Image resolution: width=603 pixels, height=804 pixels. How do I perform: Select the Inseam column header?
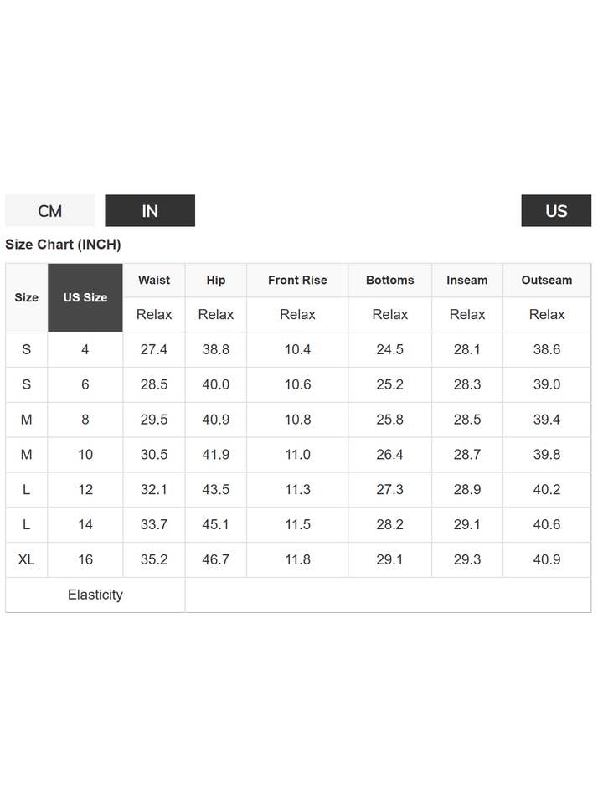coord(467,281)
